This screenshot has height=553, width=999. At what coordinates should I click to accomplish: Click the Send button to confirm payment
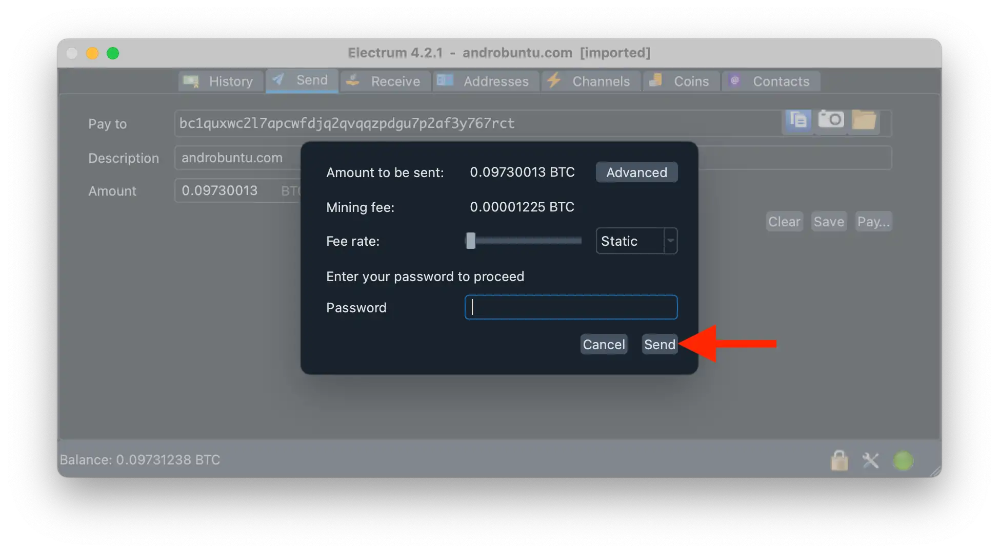tap(660, 344)
